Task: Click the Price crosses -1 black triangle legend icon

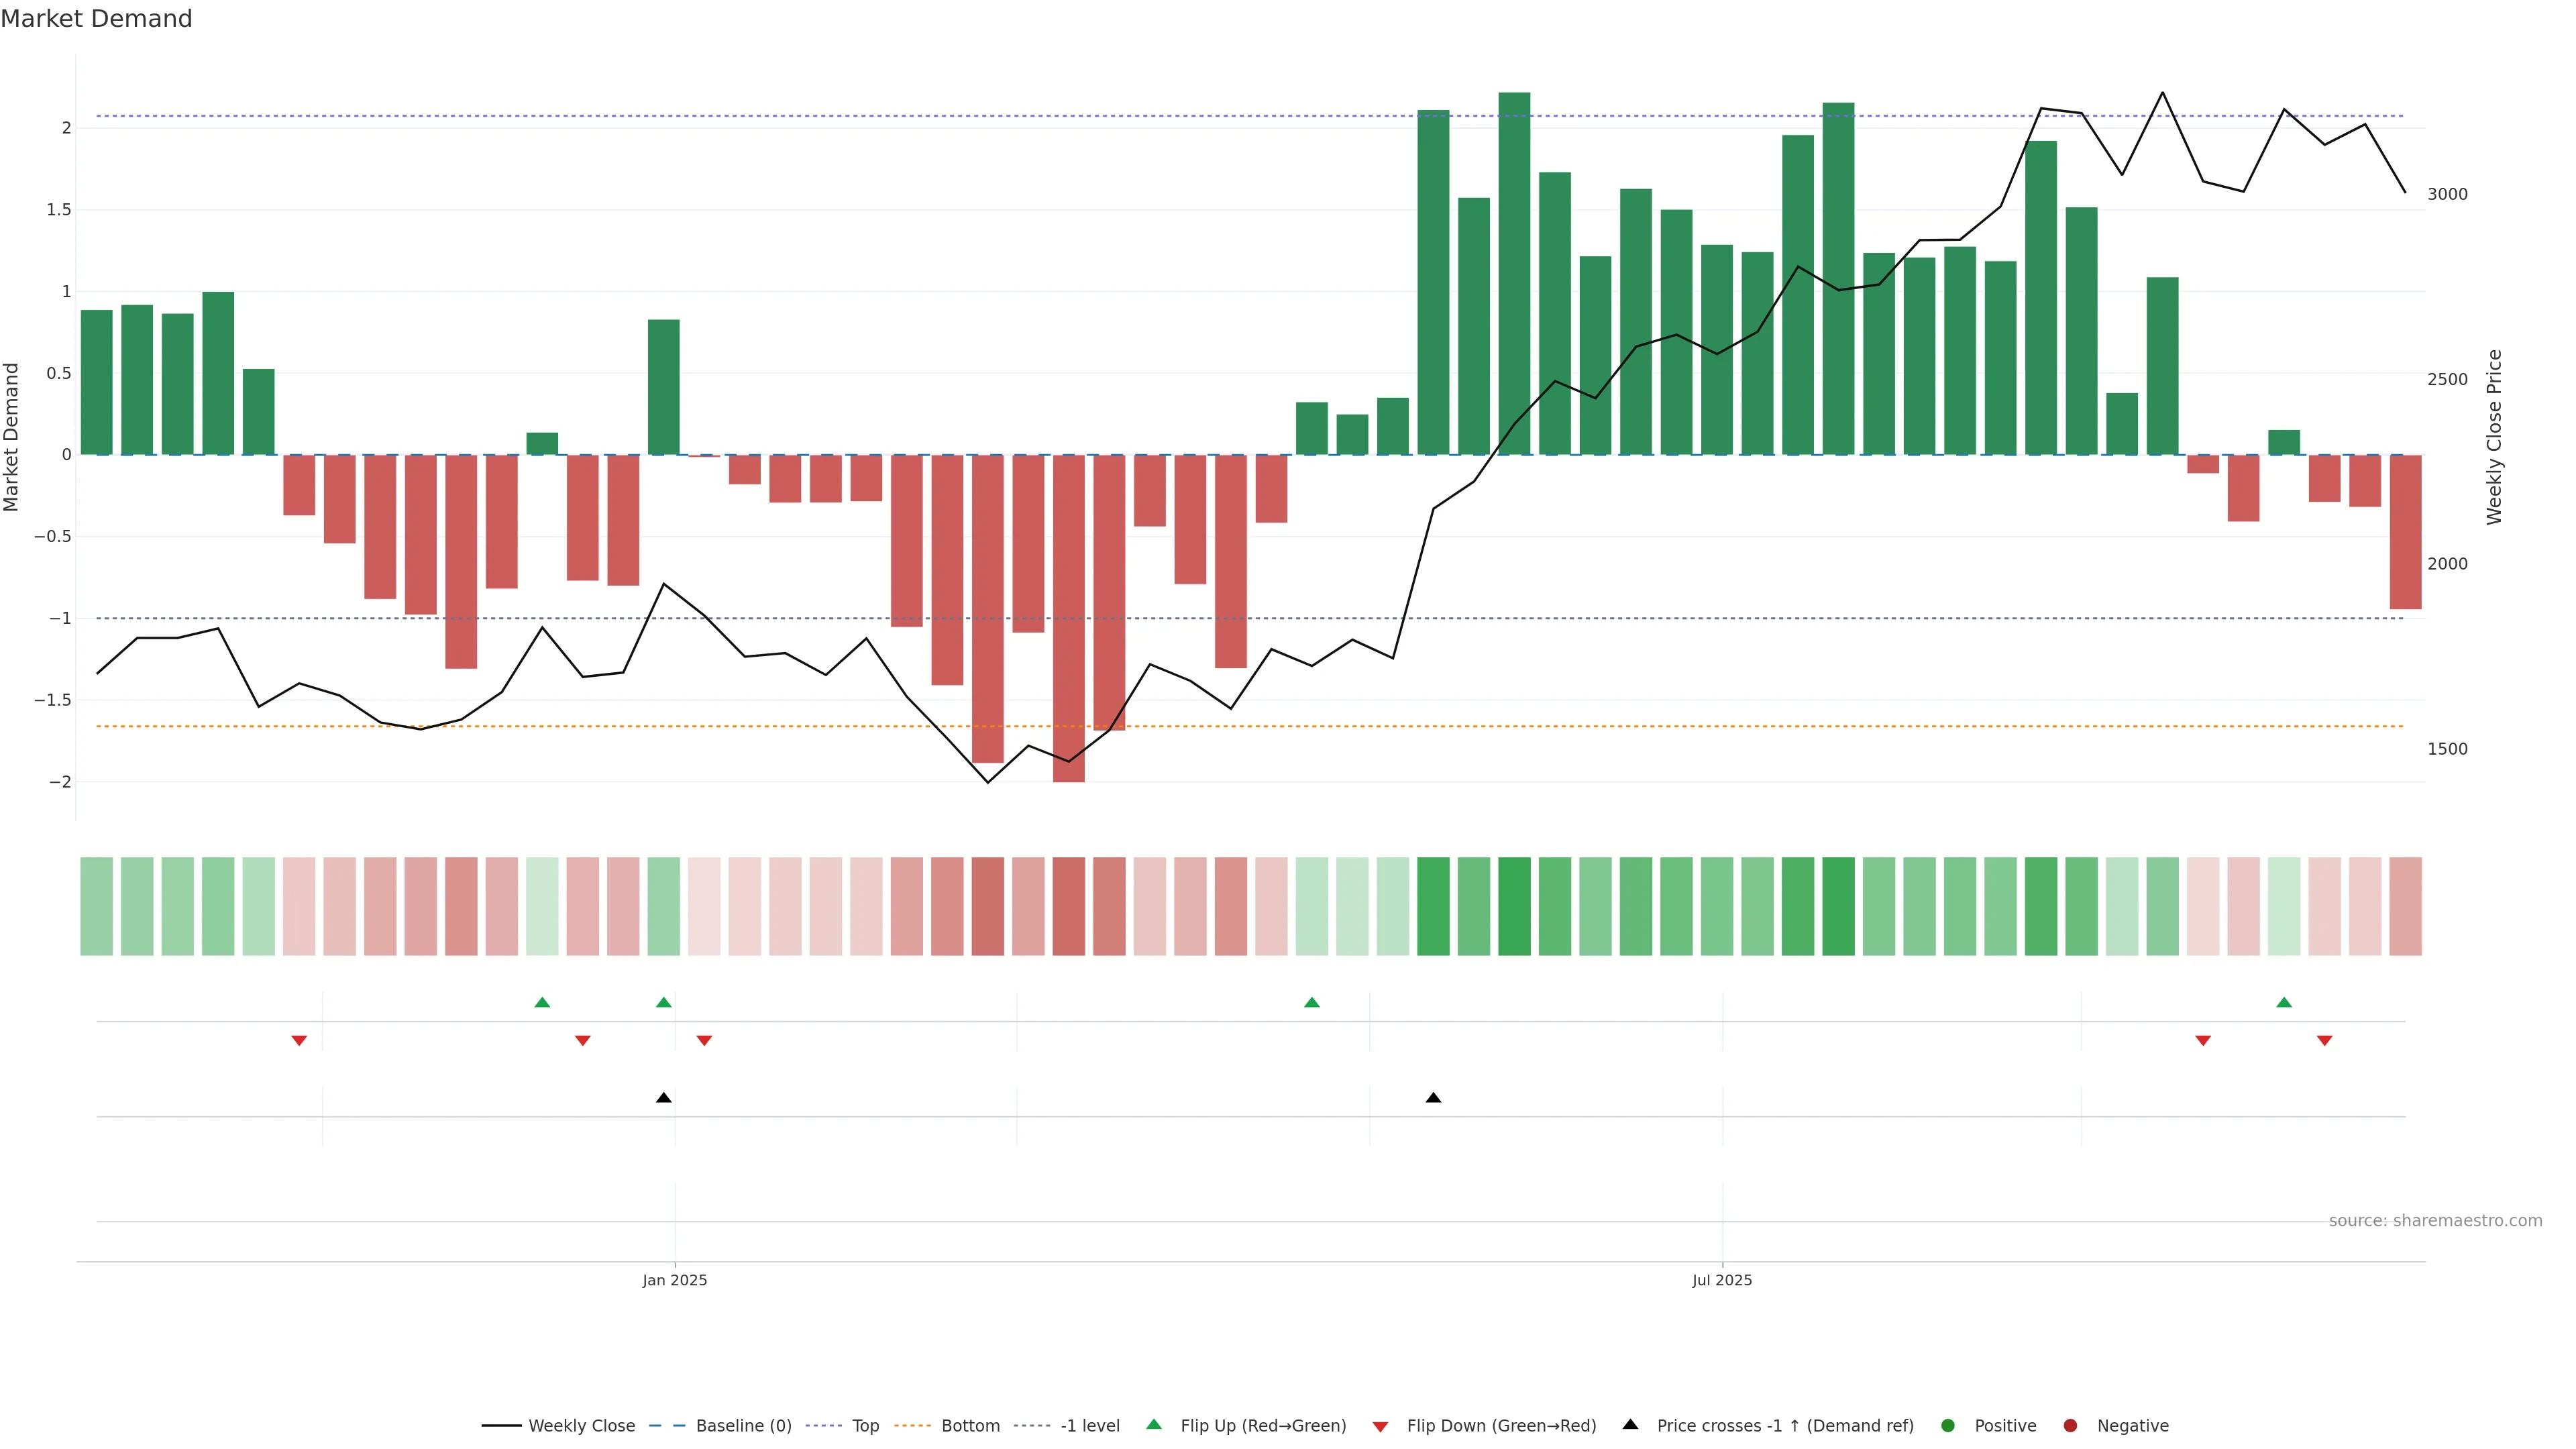Action: (x=1630, y=1425)
